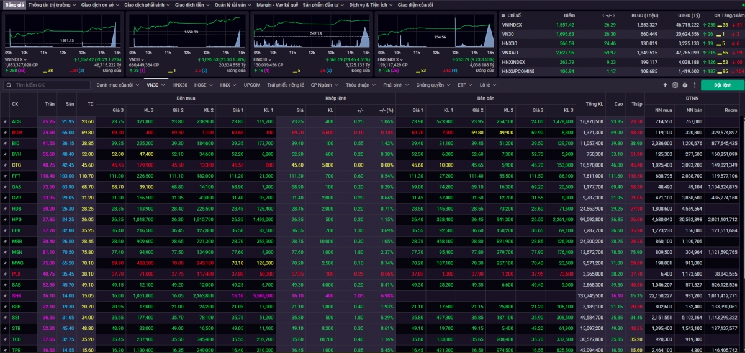745x353 pixels.
Task: Pin the HPG stock row
Action: pos(4,219)
